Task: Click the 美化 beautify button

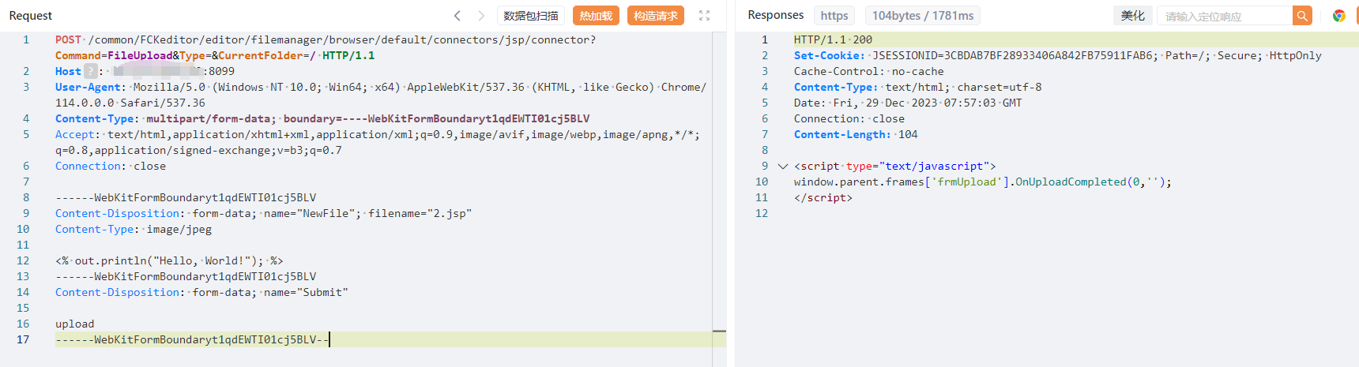Action: click(1132, 16)
